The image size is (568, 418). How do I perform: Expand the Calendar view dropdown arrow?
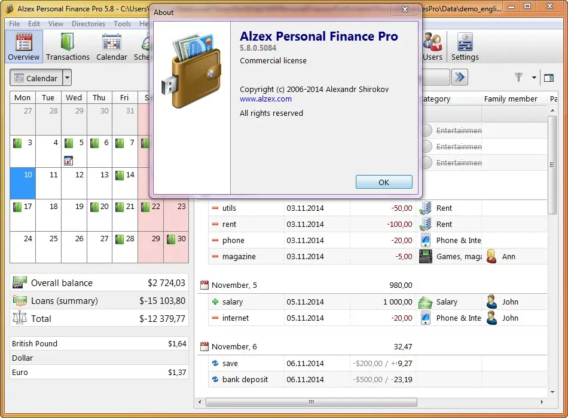(x=67, y=78)
